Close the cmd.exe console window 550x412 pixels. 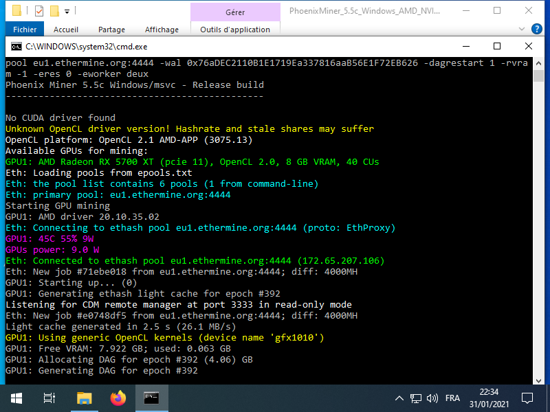[x=528, y=46]
